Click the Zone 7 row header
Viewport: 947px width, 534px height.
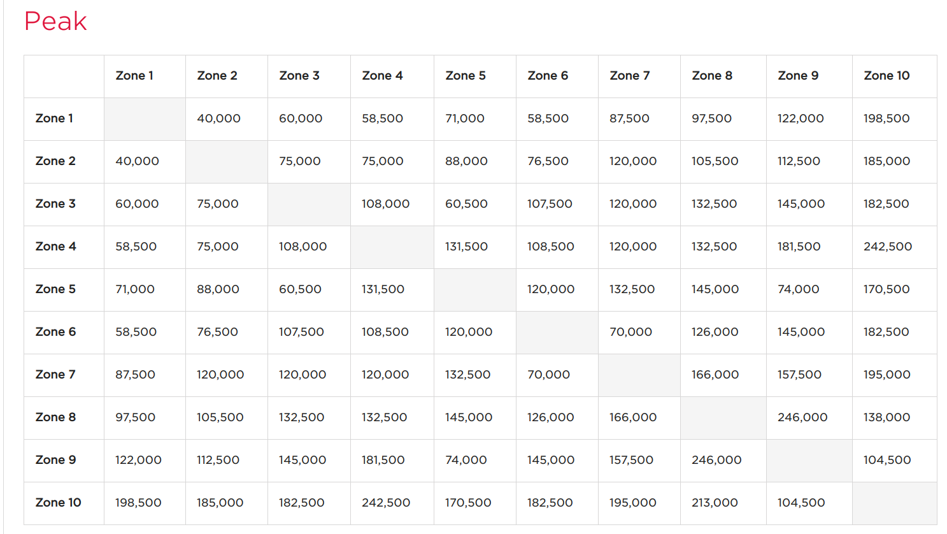click(x=55, y=375)
